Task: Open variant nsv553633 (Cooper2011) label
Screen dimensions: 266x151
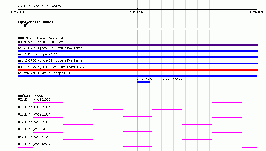Action: pyautogui.click(x=38, y=54)
